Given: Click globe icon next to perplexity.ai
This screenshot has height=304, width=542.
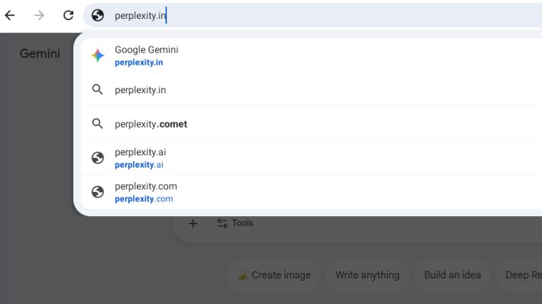Looking at the screenshot, I should (98, 158).
